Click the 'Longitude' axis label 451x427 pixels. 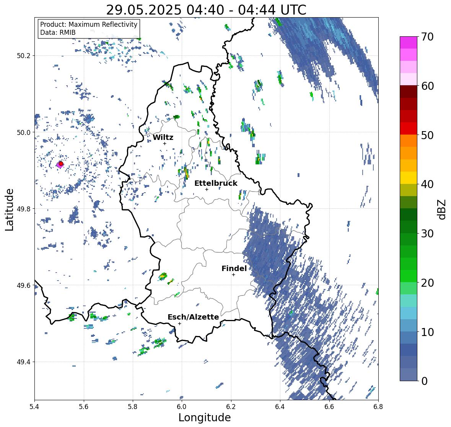(205, 417)
